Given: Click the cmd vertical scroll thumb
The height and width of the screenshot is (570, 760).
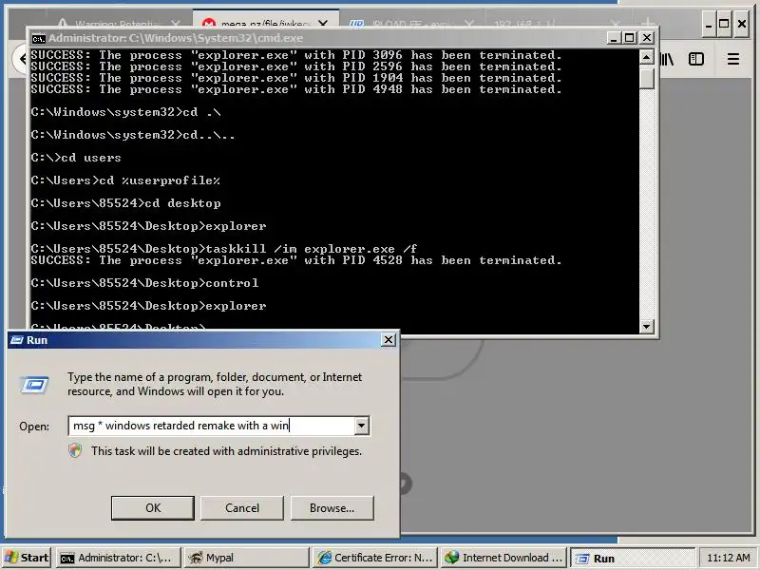Looking at the screenshot, I should coord(647,79).
